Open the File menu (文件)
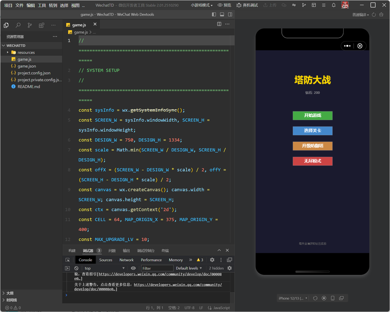390x312 pixels. click(x=19, y=5)
